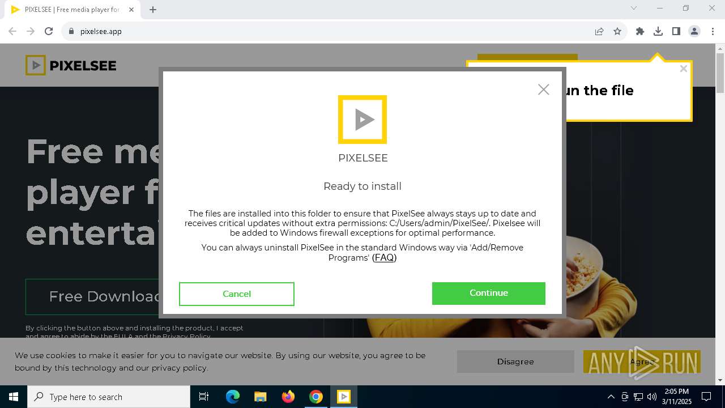The image size is (725, 408).
Task: Expand the tab search dropdown arrow
Action: pyautogui.click(x=634, y=8)
